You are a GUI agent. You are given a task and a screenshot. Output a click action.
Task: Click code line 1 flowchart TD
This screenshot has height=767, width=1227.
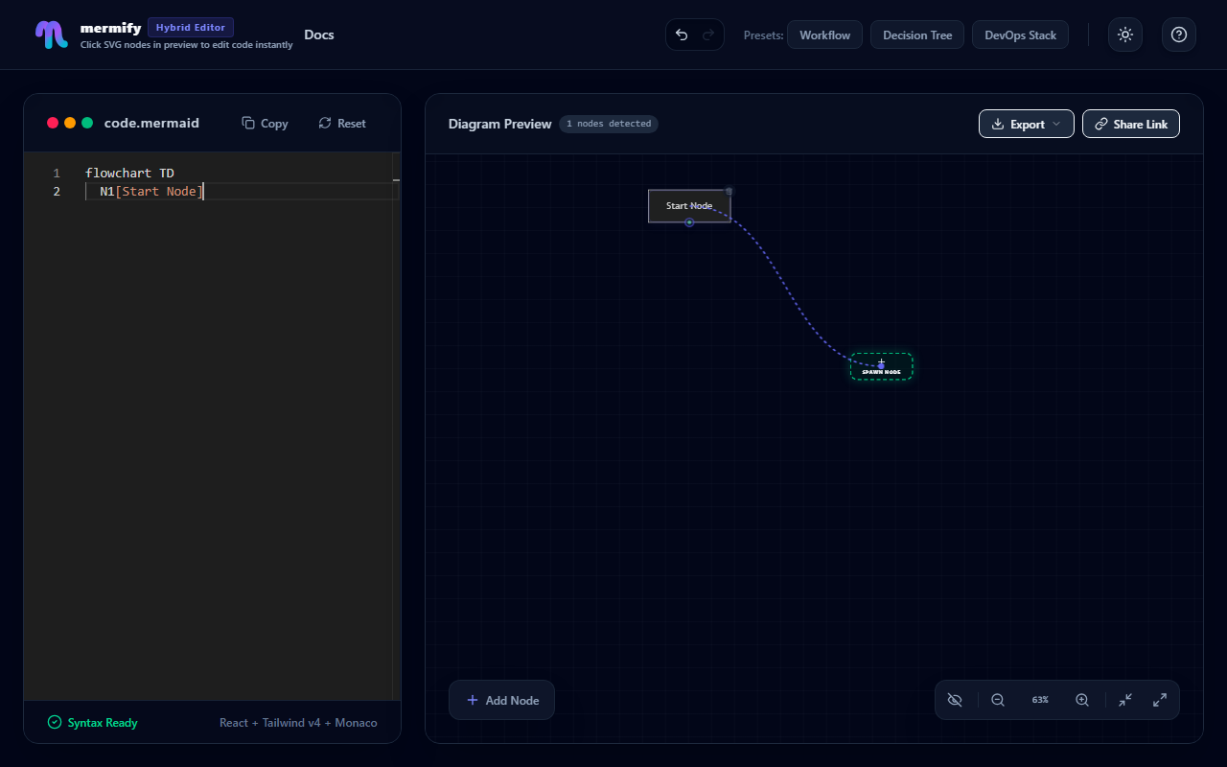129,174
